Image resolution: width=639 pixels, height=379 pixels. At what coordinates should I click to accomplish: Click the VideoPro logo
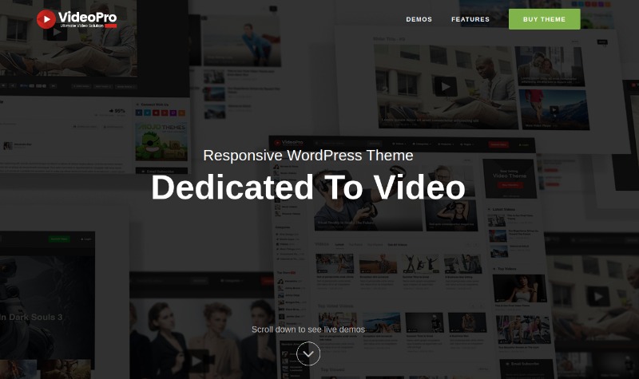click(x=77, y=18)
